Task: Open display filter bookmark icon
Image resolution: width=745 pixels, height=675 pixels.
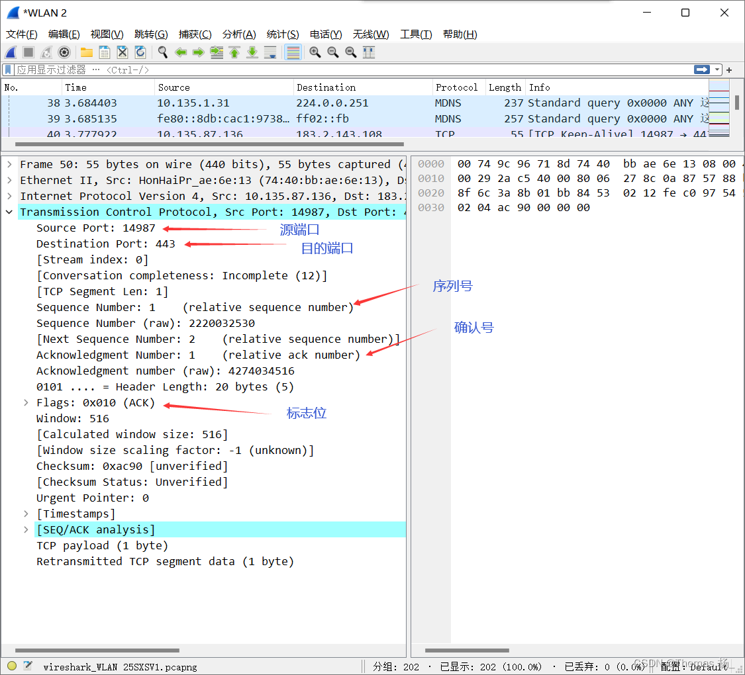Action: 8,69
